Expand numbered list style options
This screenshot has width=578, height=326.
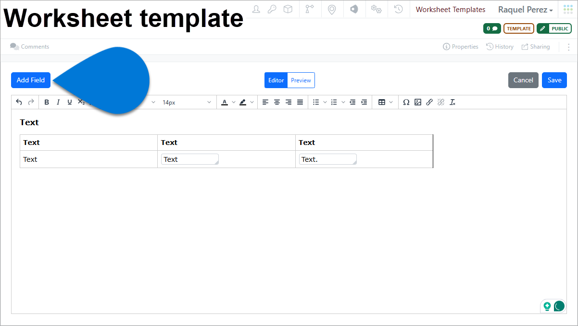point(343,102)
